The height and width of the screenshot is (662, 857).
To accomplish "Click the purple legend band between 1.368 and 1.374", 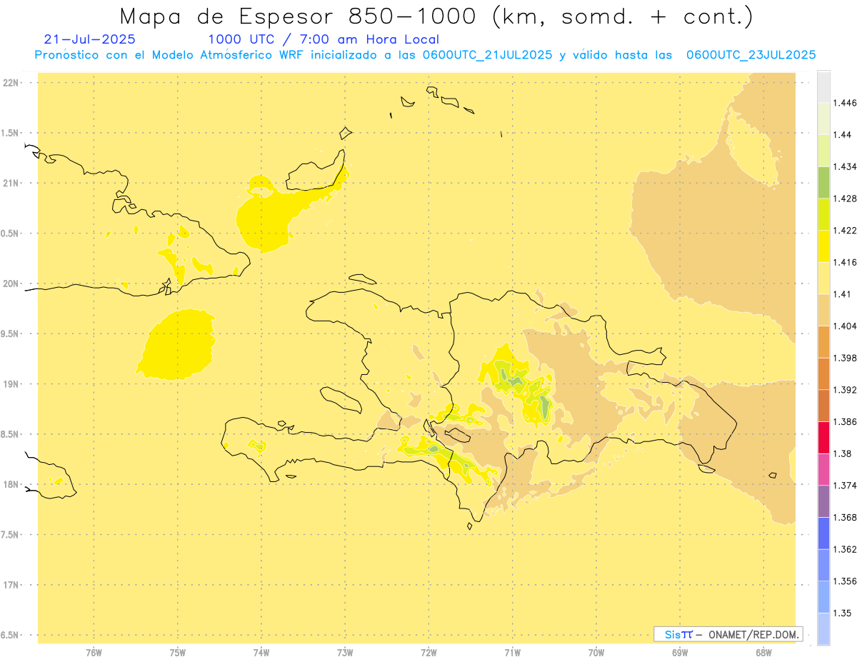I will click(823, 501).
